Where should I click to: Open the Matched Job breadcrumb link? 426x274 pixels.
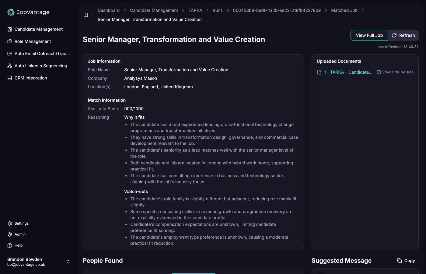[x=344, y=10]
